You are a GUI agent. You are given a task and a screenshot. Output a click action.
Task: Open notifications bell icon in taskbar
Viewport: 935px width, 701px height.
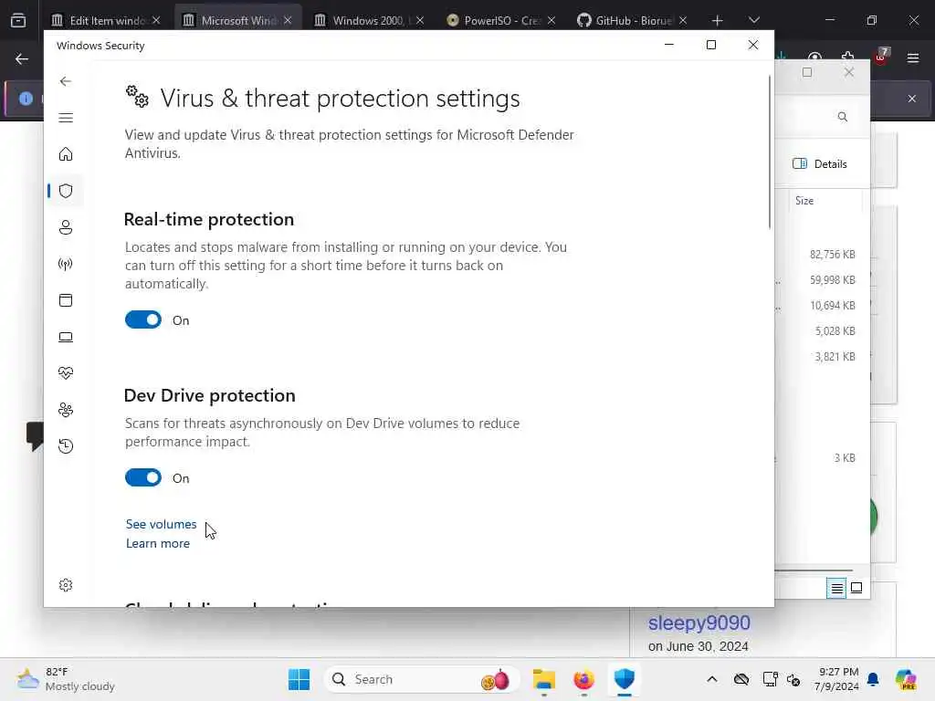[874, 679]
